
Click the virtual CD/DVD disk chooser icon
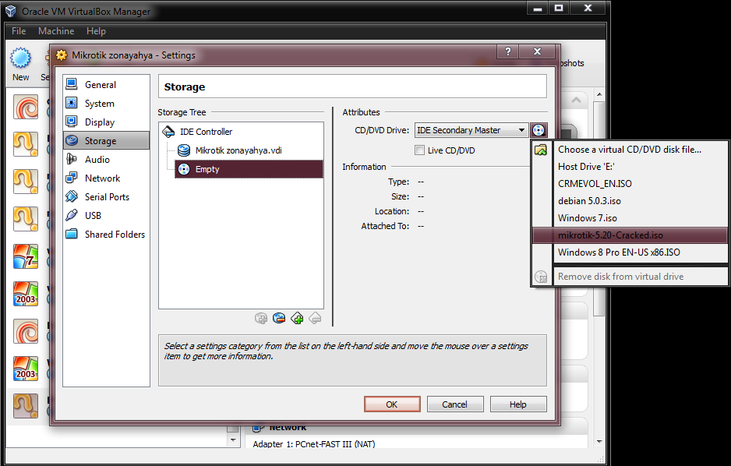tap(539, 130)
